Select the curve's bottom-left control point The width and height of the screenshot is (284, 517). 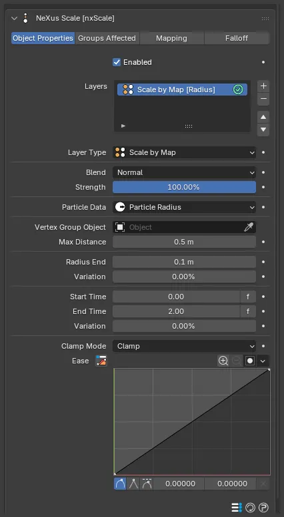pyautogui.click(x=115, y=474)
